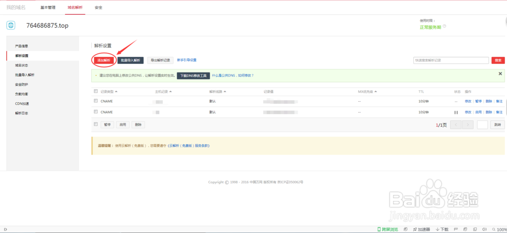Click the help icon next to 正常服务期
The image size is (507, 233).
click(x=444, y=26)
